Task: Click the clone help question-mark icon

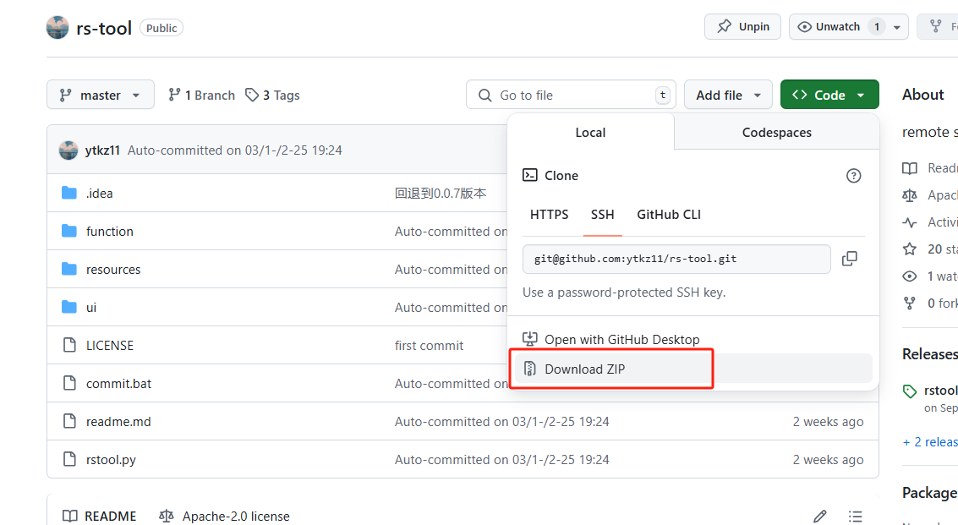Action: tap(853, 176)
